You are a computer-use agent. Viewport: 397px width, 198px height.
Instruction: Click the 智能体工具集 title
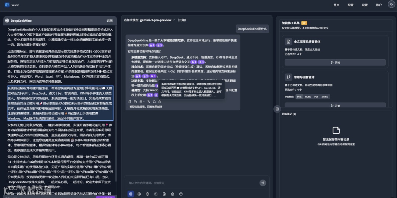tap(291, 23)
